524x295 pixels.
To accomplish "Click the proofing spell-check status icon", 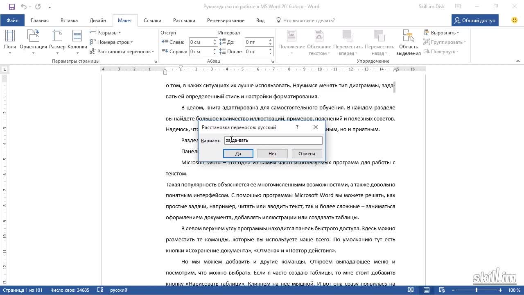I will (x=100, y=290).
